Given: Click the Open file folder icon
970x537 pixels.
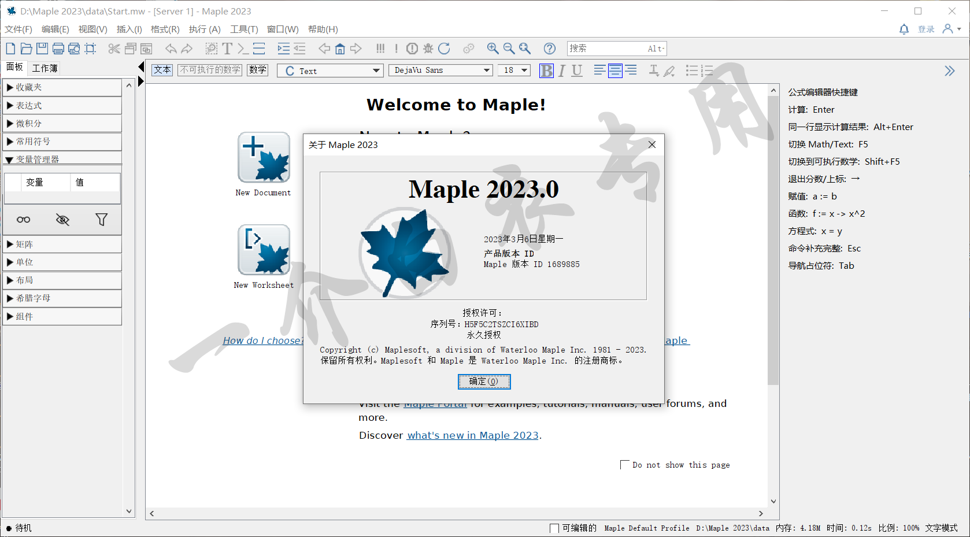Looking at the screenshot, I should pos(26,49).
